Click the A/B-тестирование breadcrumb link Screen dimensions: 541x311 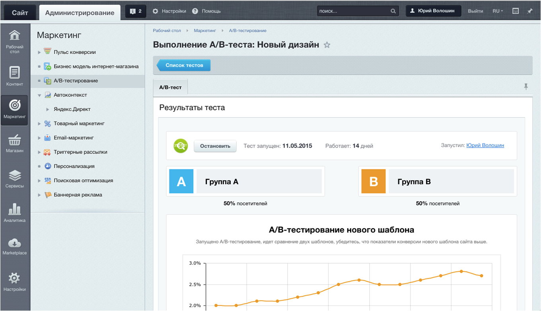click(x=247, y=31)
